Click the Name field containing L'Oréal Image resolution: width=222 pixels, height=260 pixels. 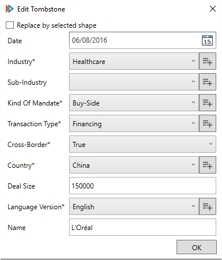click(143, 227)
